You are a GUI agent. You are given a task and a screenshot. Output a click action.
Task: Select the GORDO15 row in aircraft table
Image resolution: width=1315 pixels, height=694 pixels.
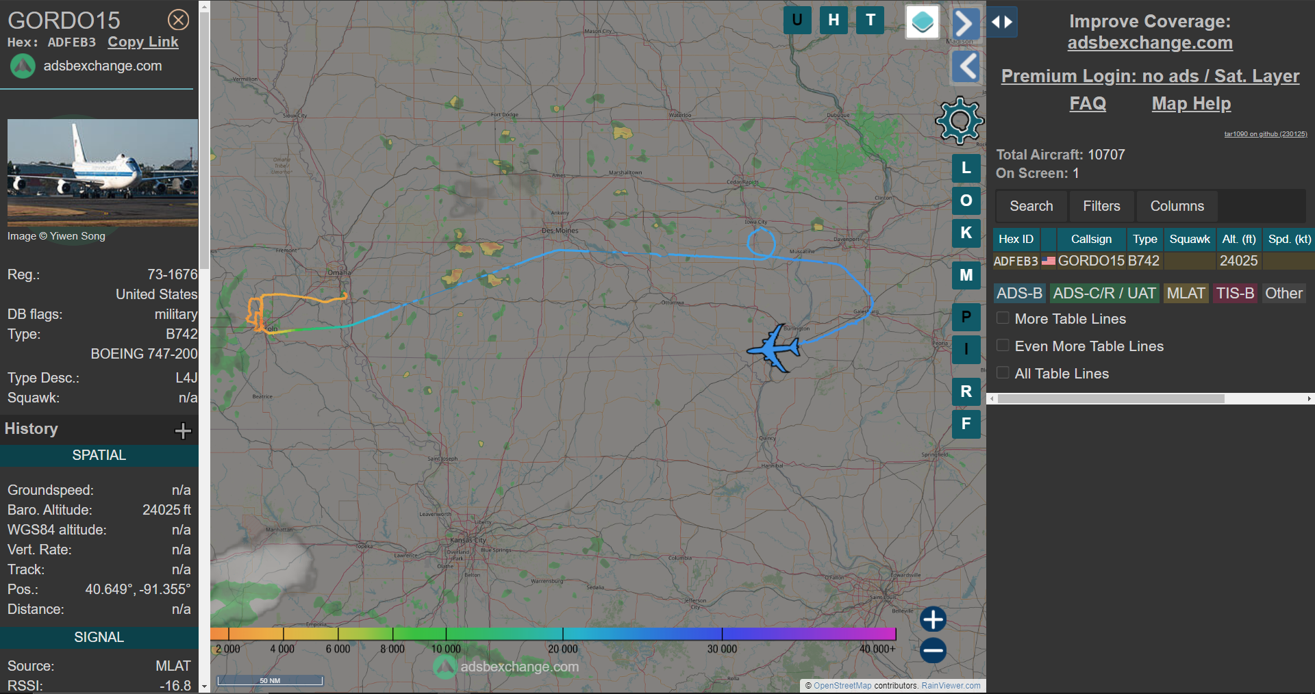pos(1153,261)
